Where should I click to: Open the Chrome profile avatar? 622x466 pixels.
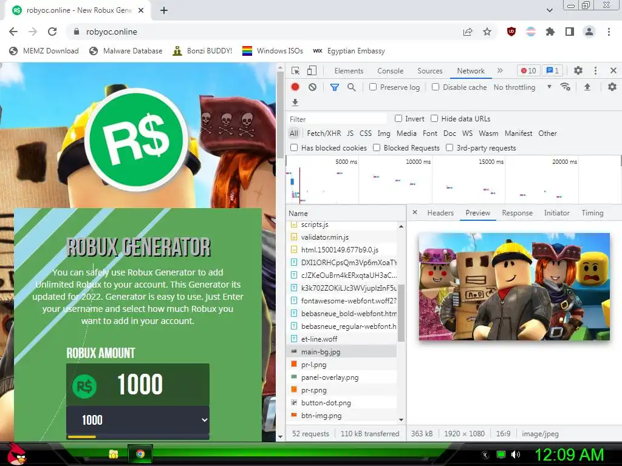(589, 32)
